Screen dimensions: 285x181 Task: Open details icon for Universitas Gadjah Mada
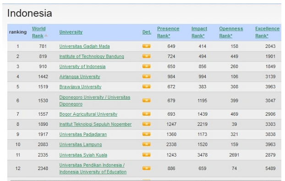(x=146, y=46)
